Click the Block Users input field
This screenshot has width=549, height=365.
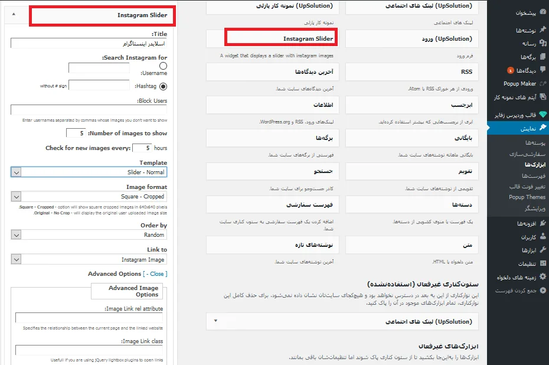[89, 110]
